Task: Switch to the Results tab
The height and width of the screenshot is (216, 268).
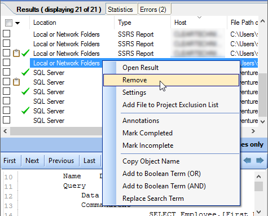Action: [x=59, y=10]
